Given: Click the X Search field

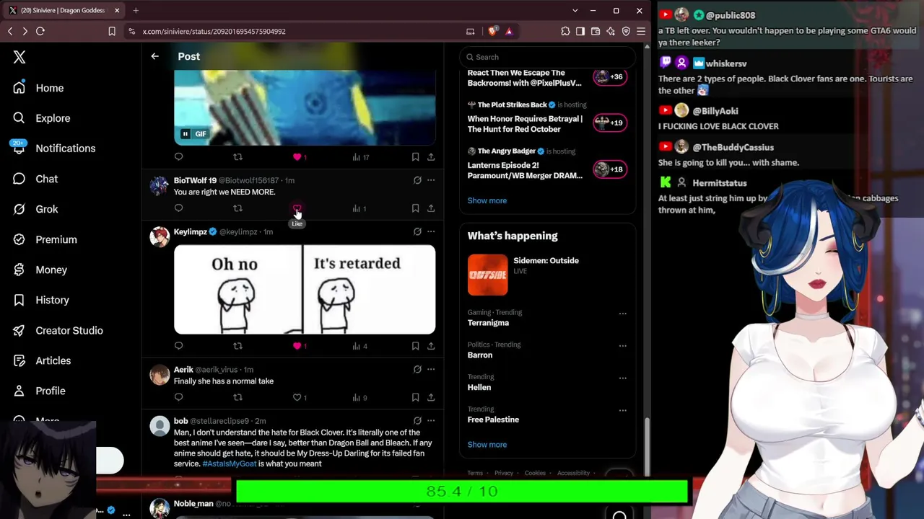Looking at the screenshot, I should (548, 57).
